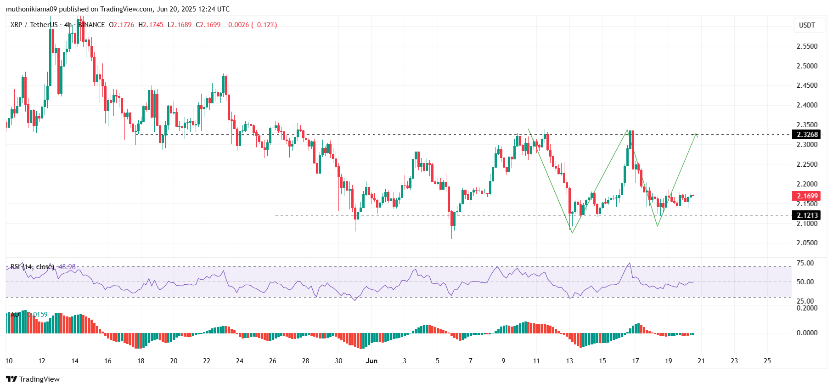Click date 21 on the time axis
833x389 pixels.
pos(701,361)
